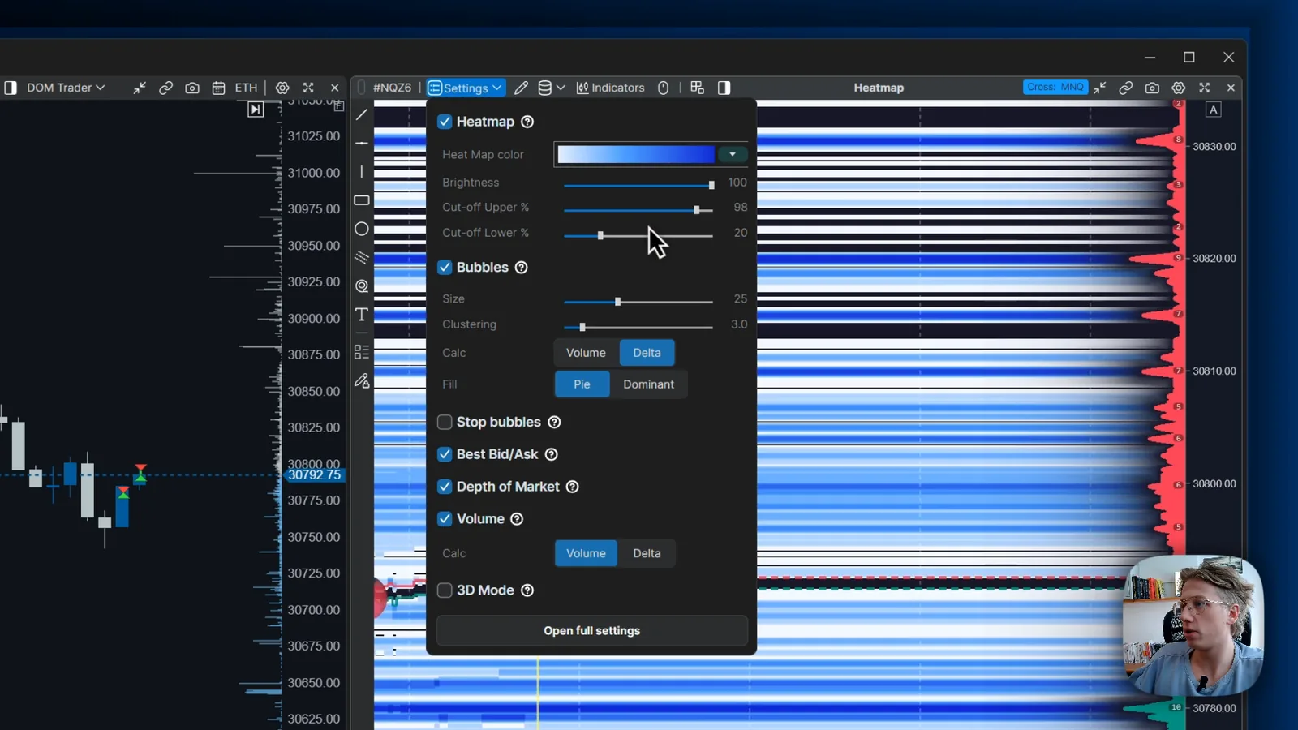This screenshot has height=730, width=1298.
Task: Open the DOM Trader panel dropdown
Action: pos(66,88)
